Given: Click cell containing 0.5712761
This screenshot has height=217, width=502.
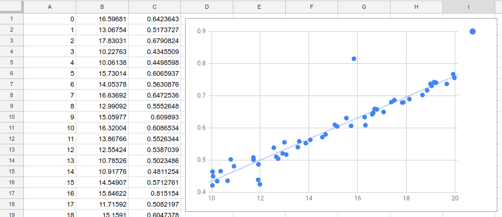Looking at the screenshot, I should pyautogui.click(x=155, y=182).
